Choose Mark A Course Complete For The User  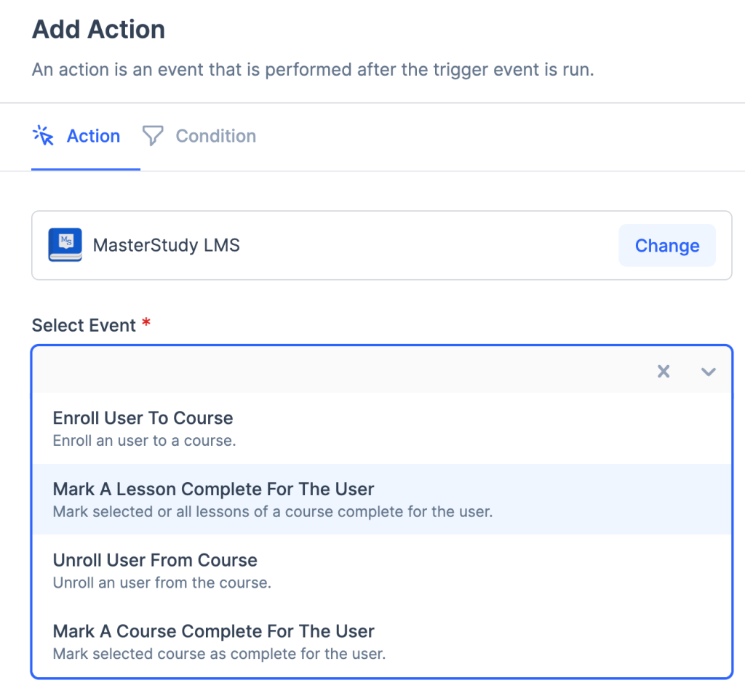point(213,631)
